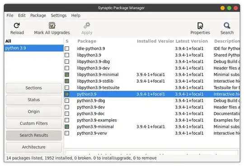Open the Properties toolbar icon
The image size is (244, 166).
pyautogui.click(x=200, y=26)
